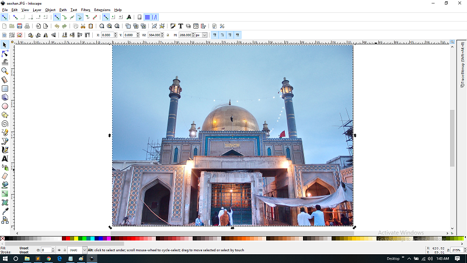Click the Save document icon
The width and height of the screenshot is (467, 263).
tap(19, 26)
